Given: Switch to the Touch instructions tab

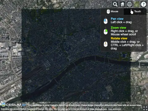Looking at the screenshot, I should click(135, 11).
